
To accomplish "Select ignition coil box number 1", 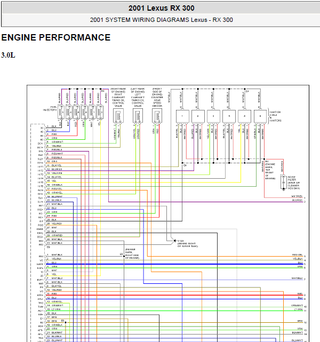I will coord(182,116).
